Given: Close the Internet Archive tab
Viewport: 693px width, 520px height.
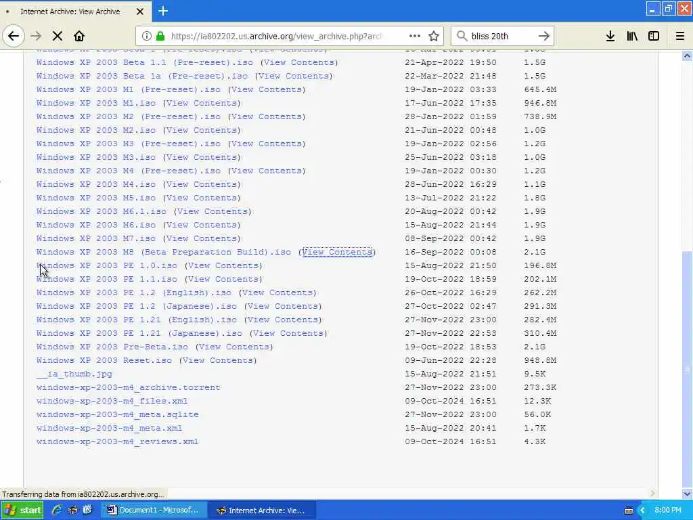Looking at the screenshot, I should tap(139, 12).
